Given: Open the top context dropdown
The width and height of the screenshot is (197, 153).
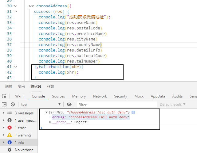Looking at the screenshot, I should click(41, 104).
